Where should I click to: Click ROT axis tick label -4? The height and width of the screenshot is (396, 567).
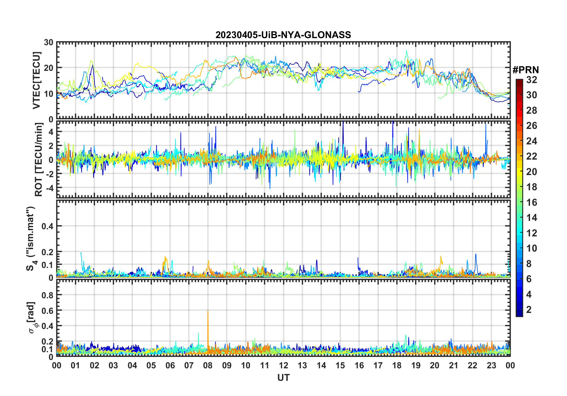tap(50, 188)
